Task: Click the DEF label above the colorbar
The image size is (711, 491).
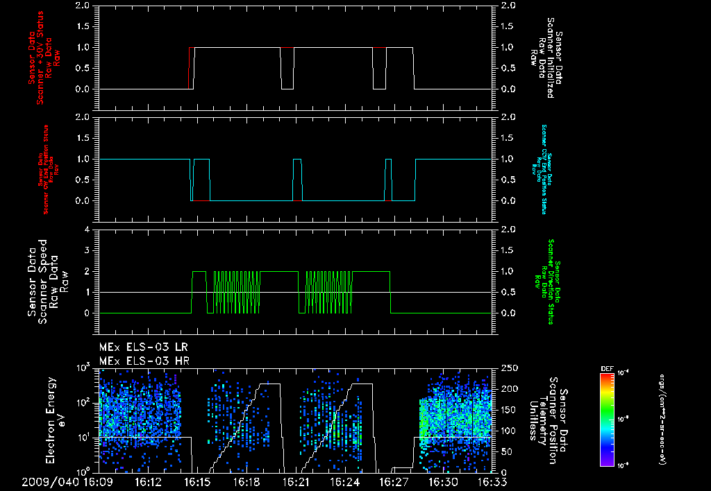Action: coord(607,369)
